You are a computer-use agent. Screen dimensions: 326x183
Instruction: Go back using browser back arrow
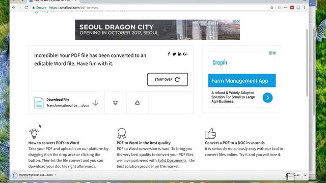tap(14, 8)
